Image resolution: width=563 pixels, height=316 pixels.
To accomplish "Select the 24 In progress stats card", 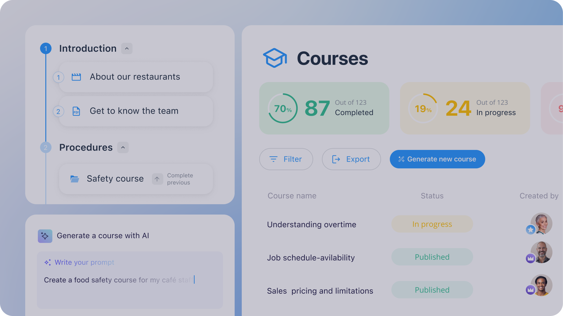I will click(465, 108).
